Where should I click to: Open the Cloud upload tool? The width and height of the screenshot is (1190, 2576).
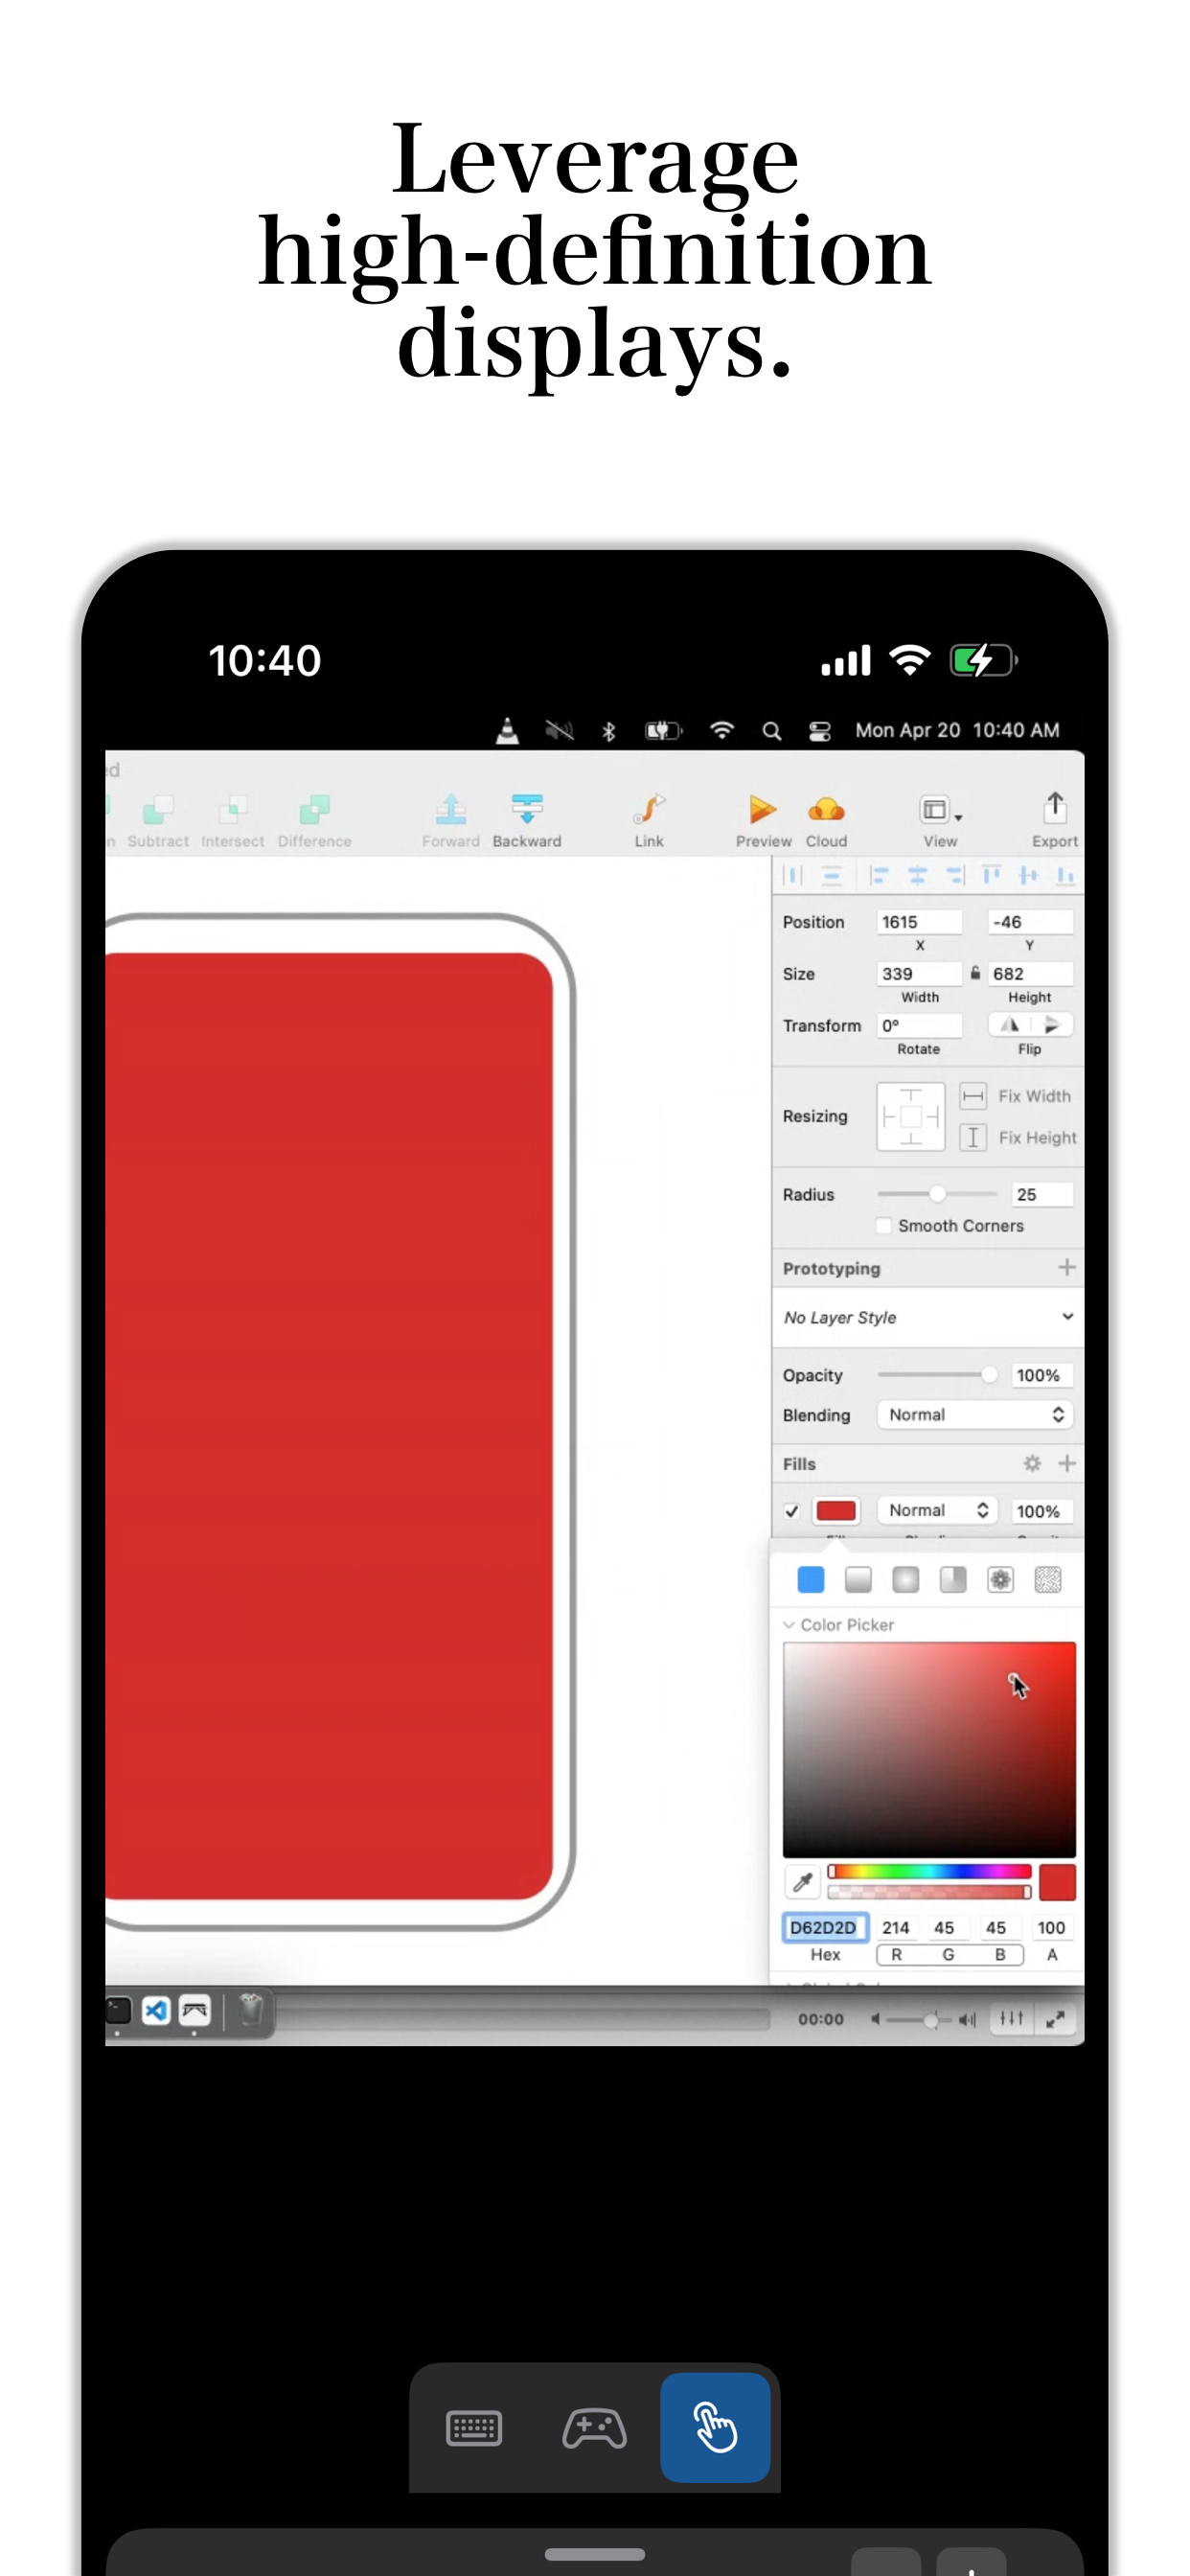tap(826, 821)
